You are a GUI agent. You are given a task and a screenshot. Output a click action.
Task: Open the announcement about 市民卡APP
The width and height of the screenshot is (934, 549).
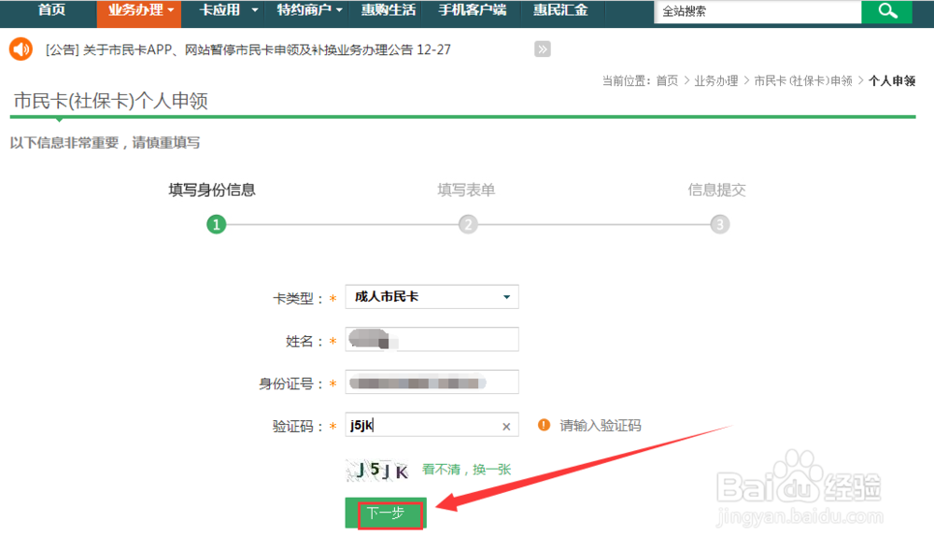(x=248, y=50)
